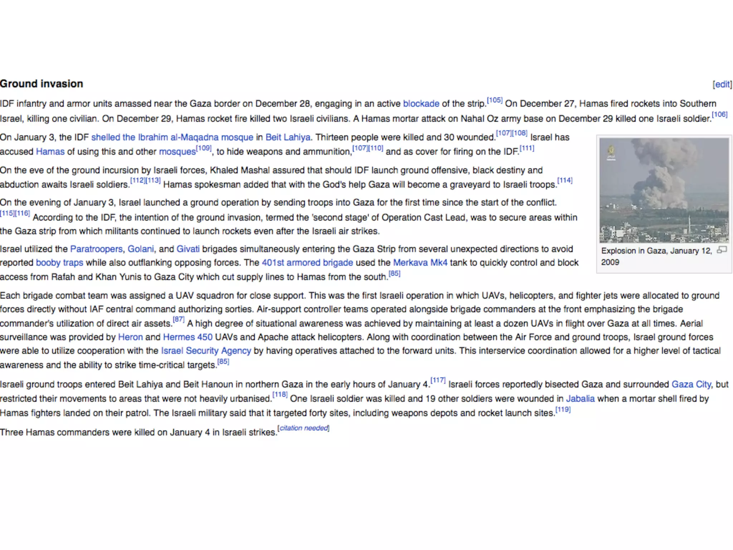Image resolution: width=733 pixels, height=550 pixels.
Task: Open the booby traps link
Action: (x=59, y=263)
